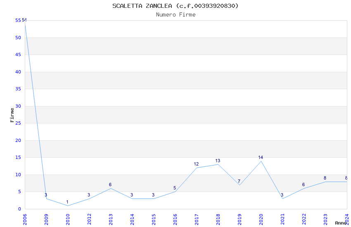Click the data value 1 for 2010
Image resolution: width=351 pixels, height=227 pixels.
point(67,202)
